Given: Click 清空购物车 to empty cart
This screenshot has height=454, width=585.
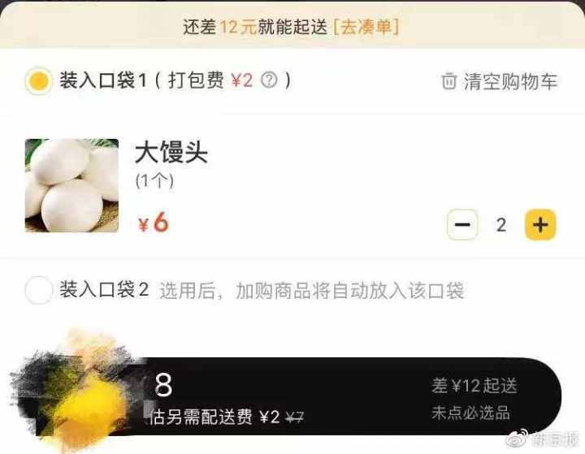Looking at the screenshot, I should pyautogui.click(x=510, y=81).
